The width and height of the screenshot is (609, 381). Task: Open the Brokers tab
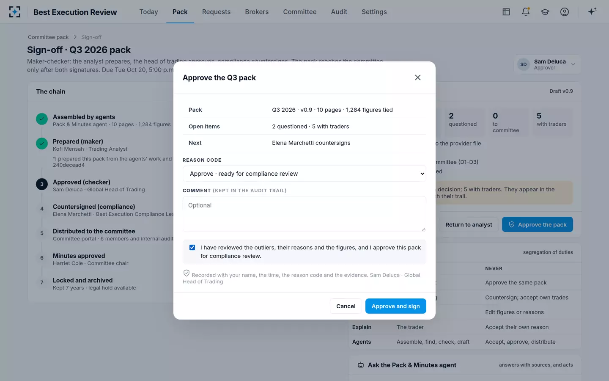pos(257,12)
